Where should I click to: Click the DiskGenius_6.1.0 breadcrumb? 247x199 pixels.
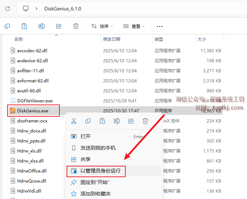point(63,9)
